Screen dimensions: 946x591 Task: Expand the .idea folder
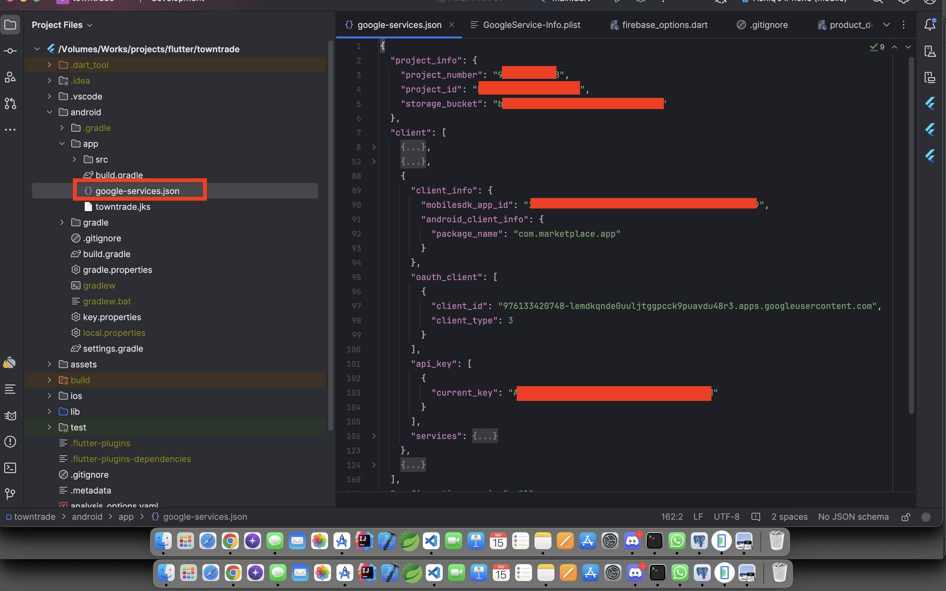tap(49, 80)
